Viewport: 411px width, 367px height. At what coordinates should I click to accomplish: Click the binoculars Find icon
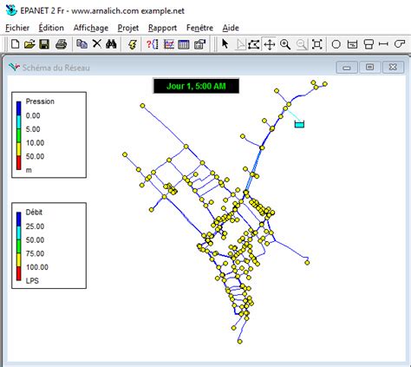click(x=111, y=44)
